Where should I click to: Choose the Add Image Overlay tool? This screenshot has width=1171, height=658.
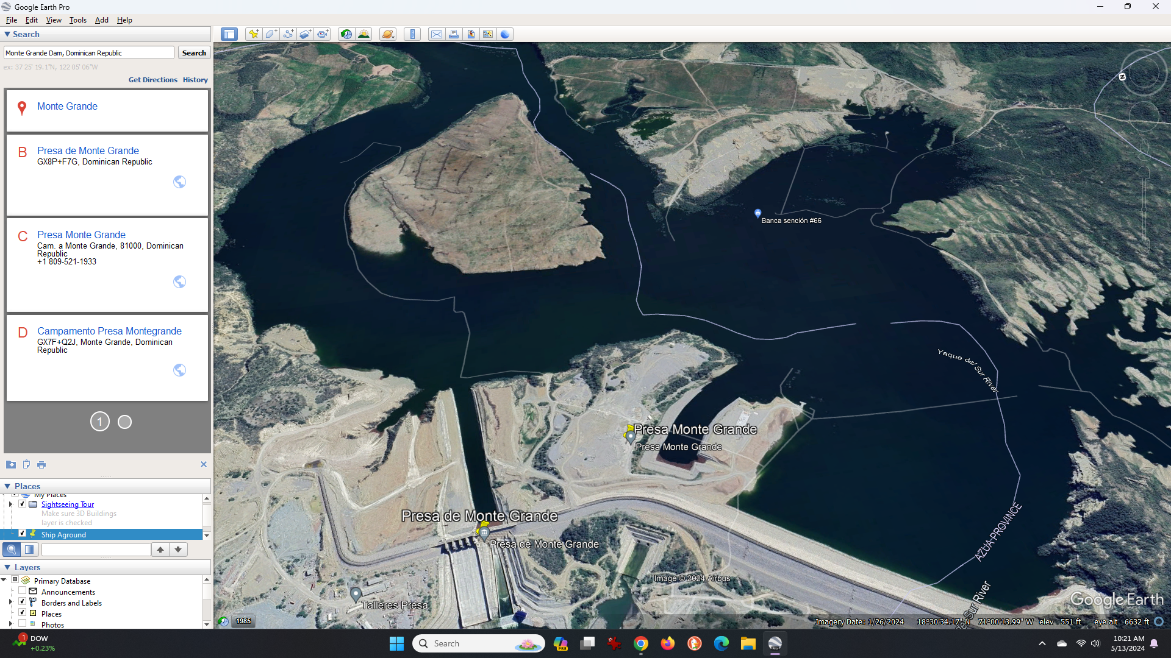coord(306,34)
